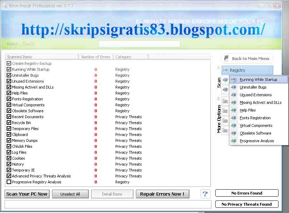
Task: Pick Progressive Analysis menu entry
Action: coord(259,141)
